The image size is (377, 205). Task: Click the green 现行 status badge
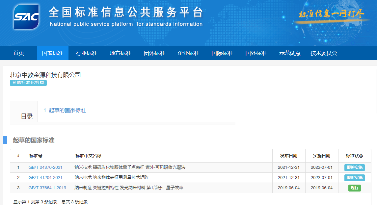coord(354,188)
